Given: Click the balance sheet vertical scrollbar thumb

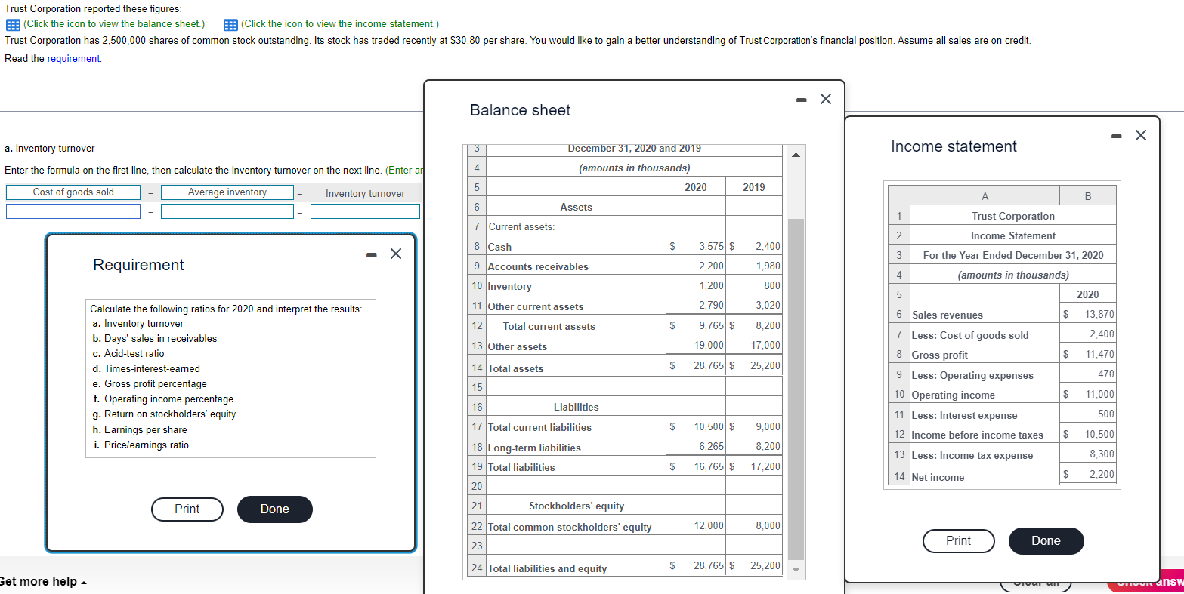Looking at the screenshot, I should point(796,389).
